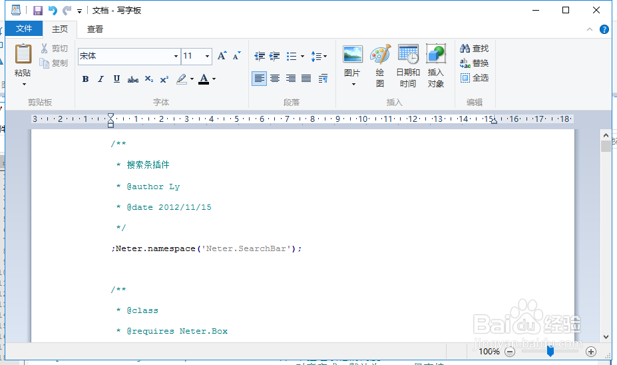Open font color dropdown arrow
The image size is (617, 365).
(214, 79)
